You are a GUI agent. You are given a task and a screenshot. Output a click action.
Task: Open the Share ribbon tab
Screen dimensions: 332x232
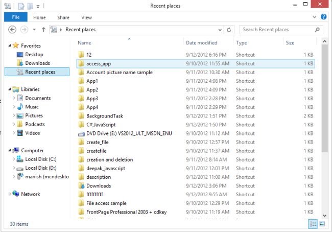(x=63, y=17)
